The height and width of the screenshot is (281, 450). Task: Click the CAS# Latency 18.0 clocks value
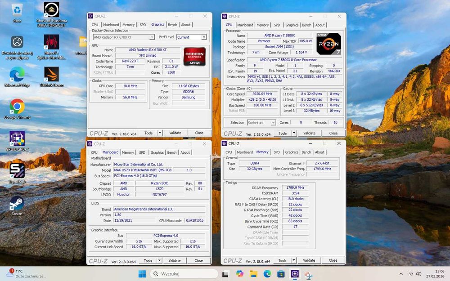295,199
